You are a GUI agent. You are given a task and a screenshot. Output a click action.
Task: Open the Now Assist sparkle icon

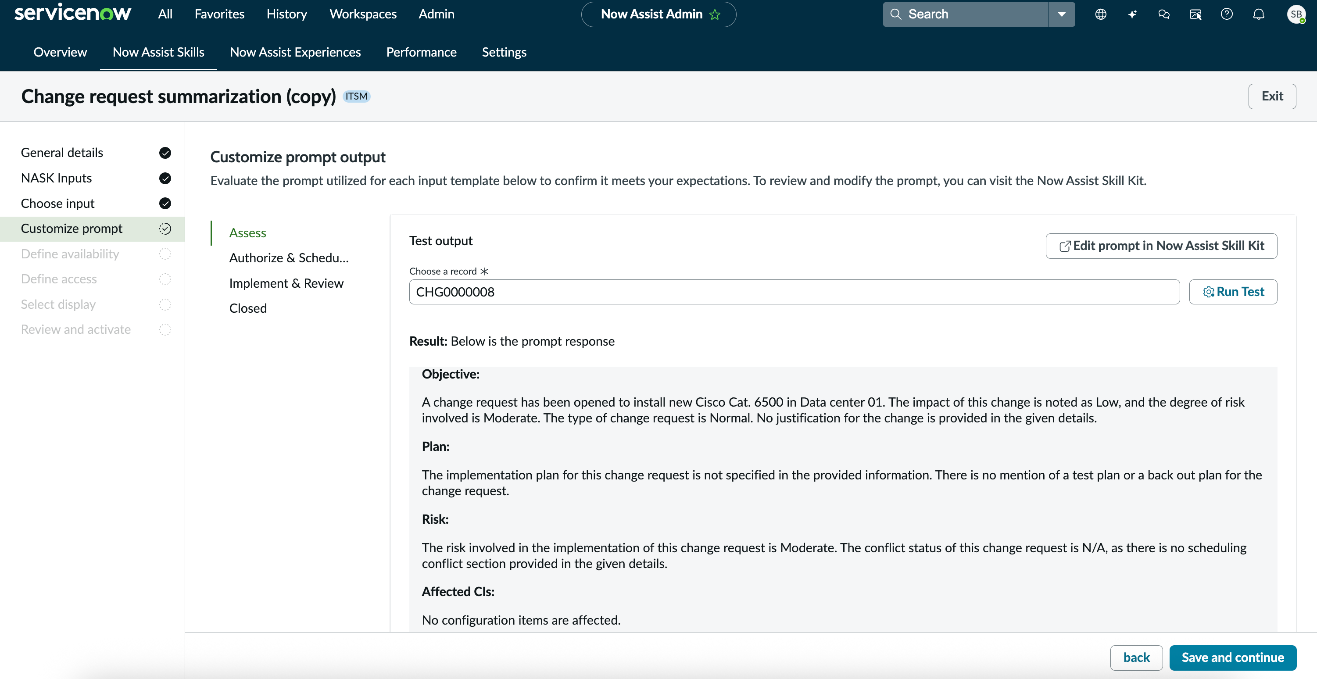[1132, 14]
